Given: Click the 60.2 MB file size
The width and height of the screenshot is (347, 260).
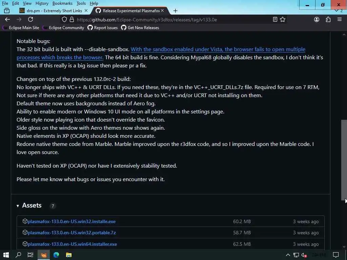Looking at the screenshot, I should click(242, 221).
